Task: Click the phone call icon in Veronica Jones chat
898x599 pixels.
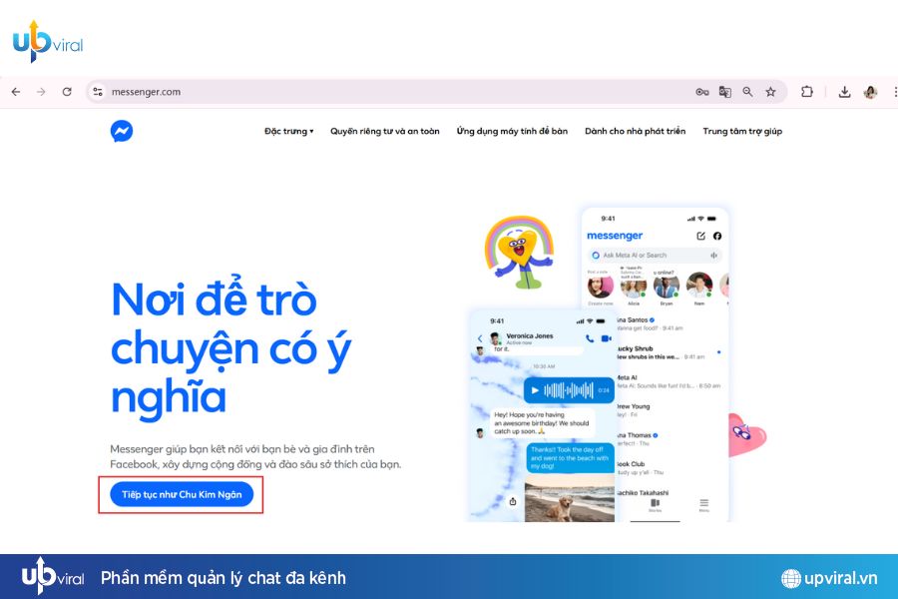Action: pos(590,338)
